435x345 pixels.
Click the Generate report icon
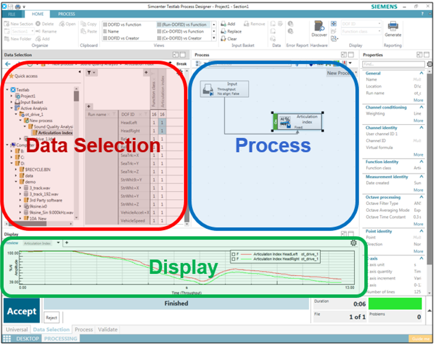392,27
